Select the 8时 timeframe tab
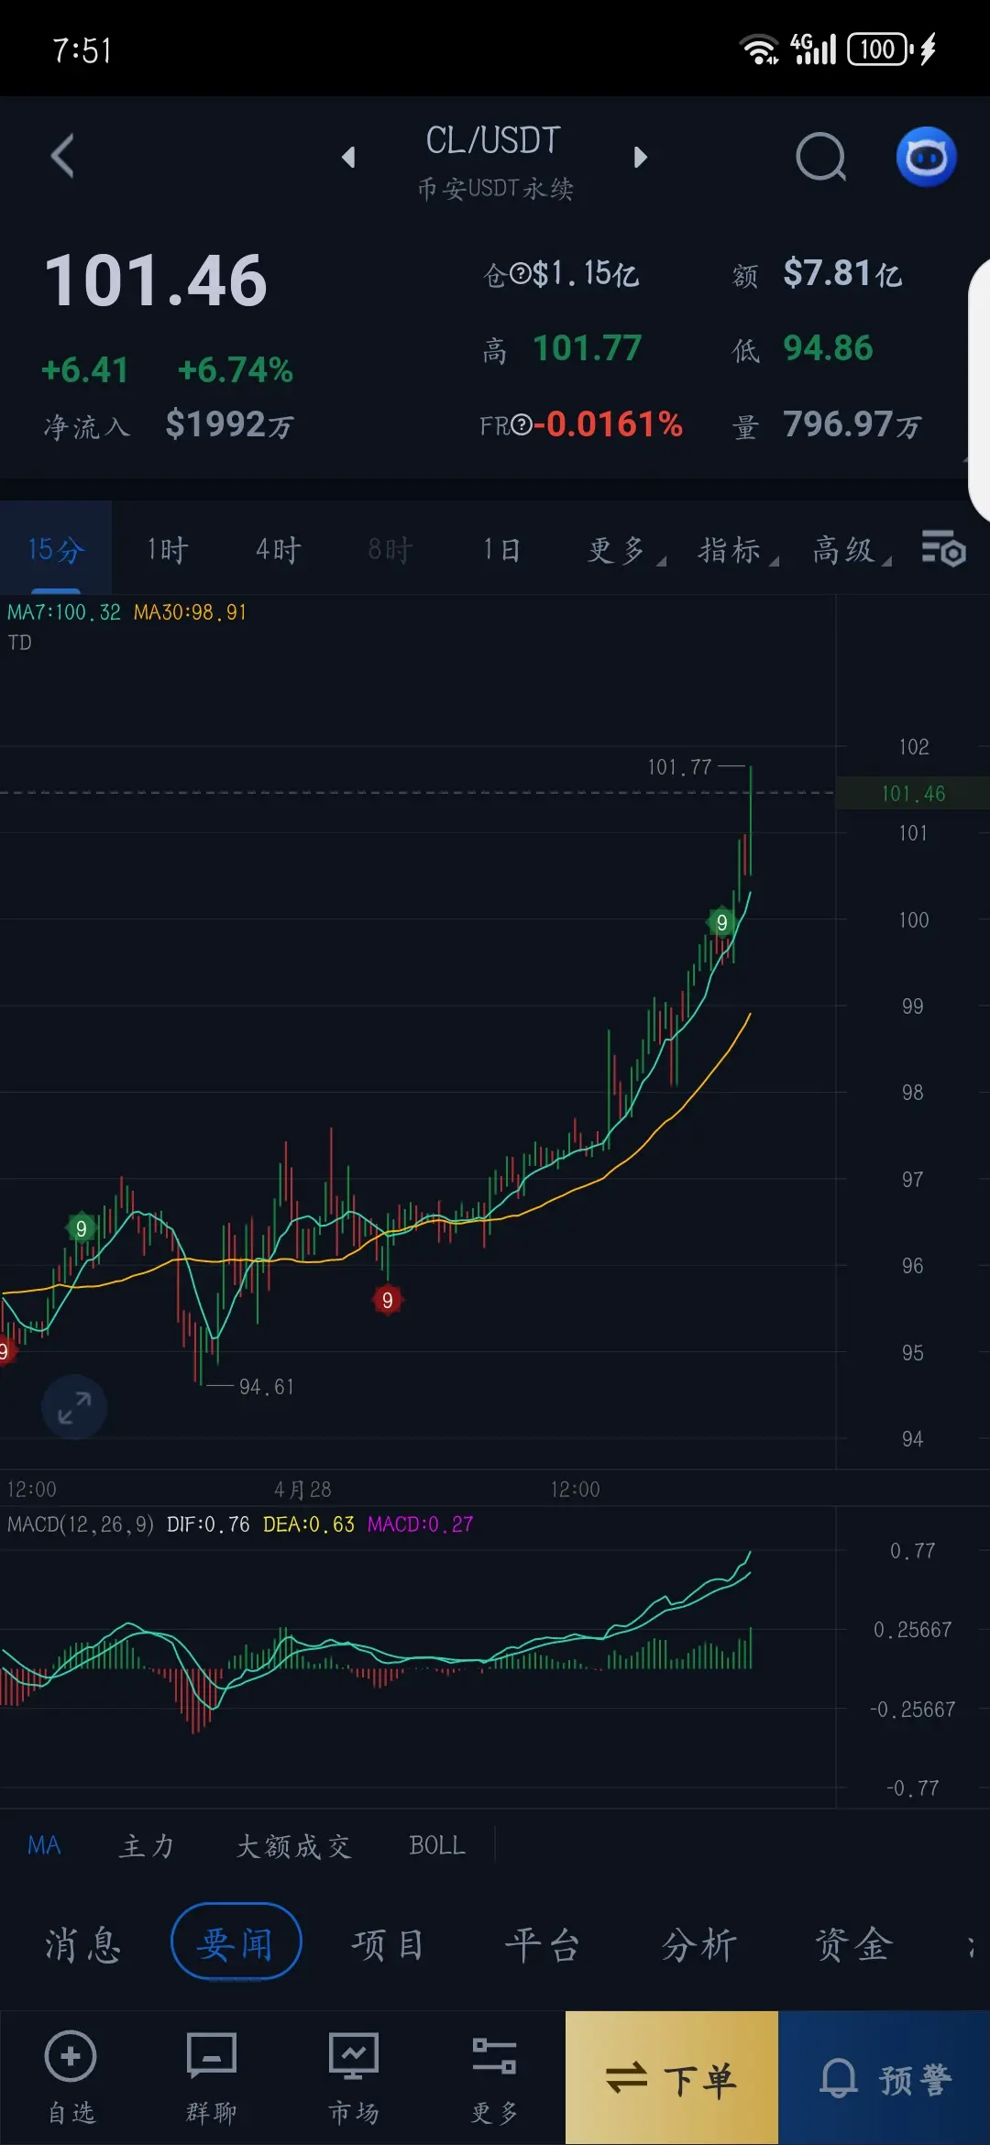Screen dimensions: 990x2145 tap(390, 549)
